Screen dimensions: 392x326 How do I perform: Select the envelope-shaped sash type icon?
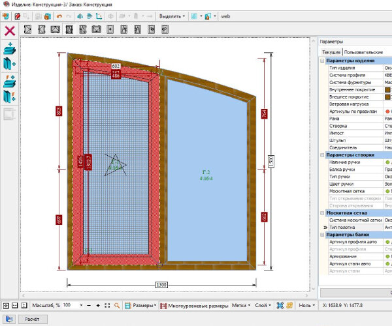click(97, 29)
